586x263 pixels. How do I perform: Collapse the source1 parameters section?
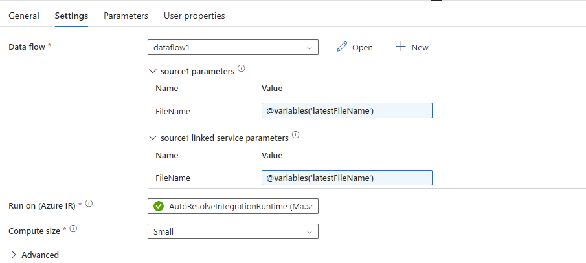click(153, 72)
